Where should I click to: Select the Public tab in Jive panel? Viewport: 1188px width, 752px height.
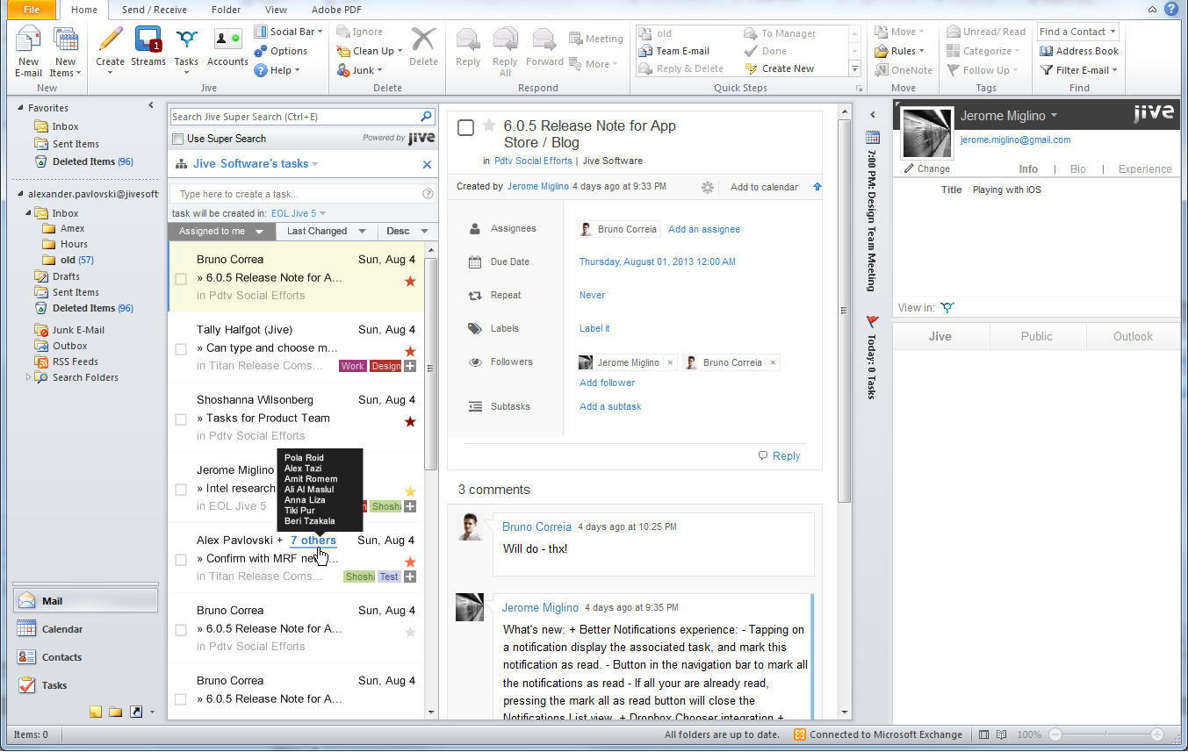pyautogui.click(x=1037, y=336)
